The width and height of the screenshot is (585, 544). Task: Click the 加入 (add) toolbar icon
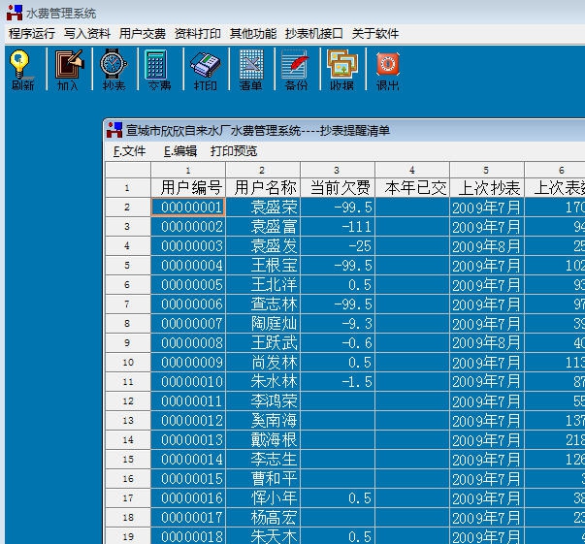click(67, 69)
